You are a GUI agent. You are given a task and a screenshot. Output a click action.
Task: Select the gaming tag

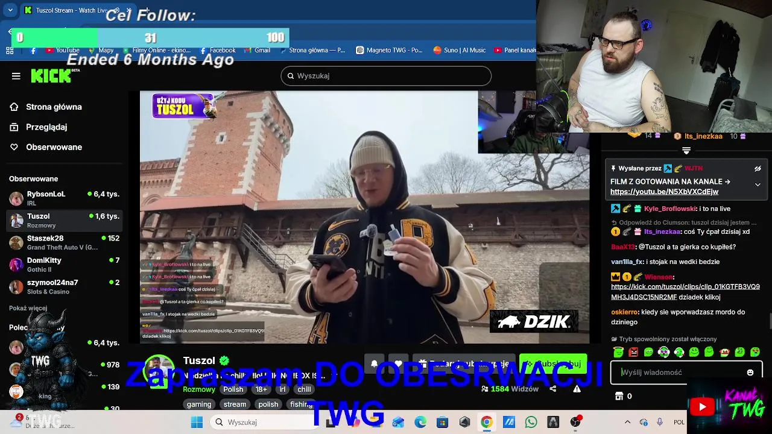pyautogui.click(x=199, y=404)
